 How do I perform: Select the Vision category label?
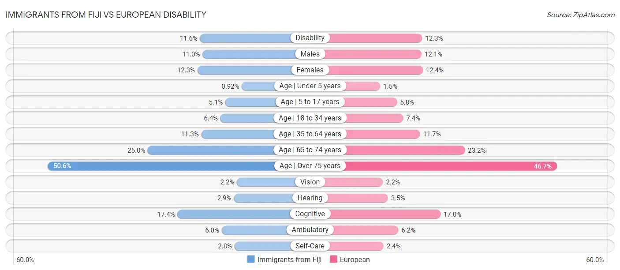[310, 182]
